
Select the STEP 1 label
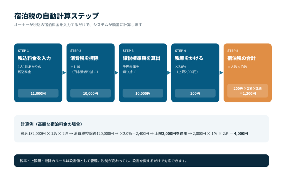(23, 51)
